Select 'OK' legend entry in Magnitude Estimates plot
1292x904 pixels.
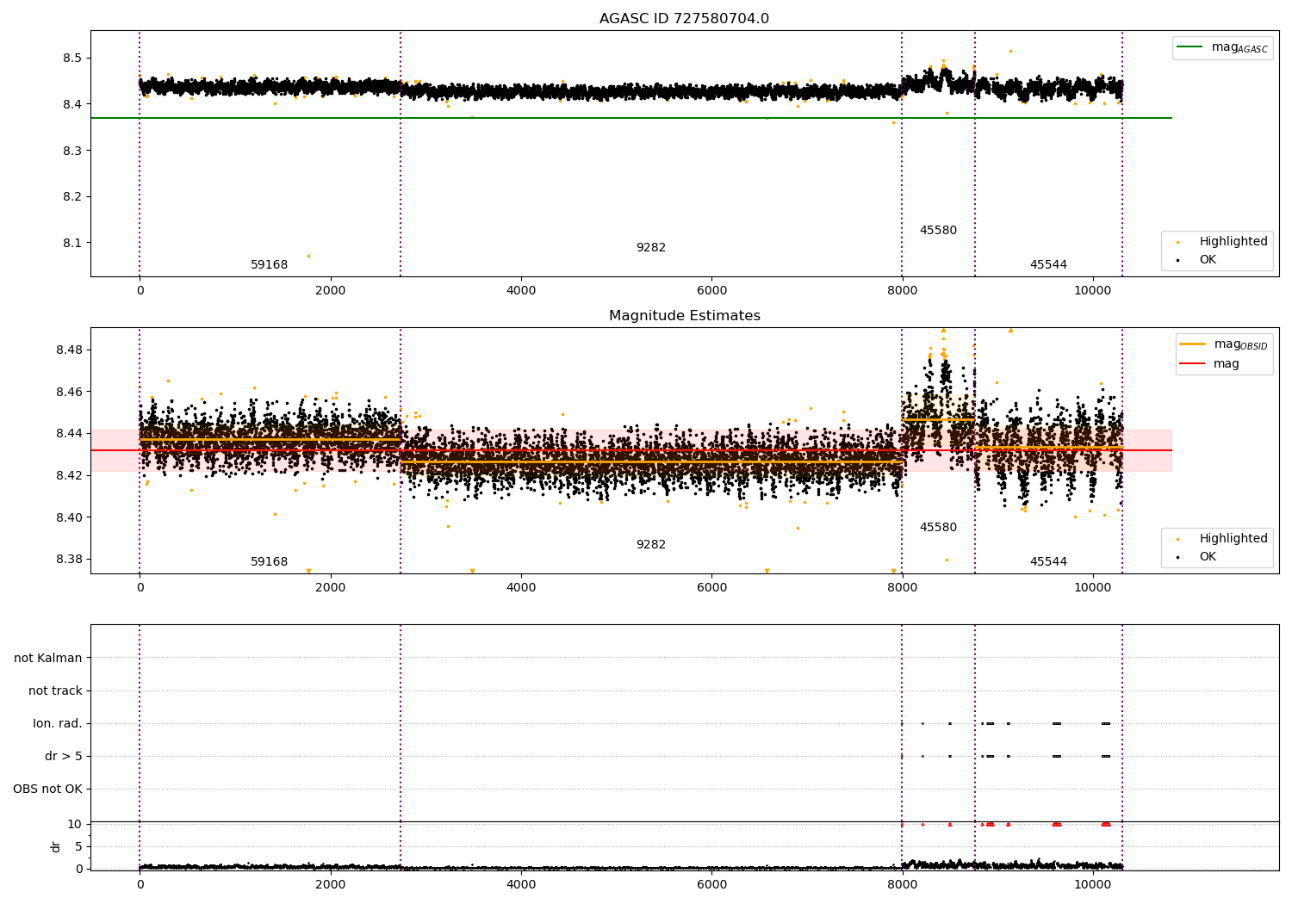click(1208, 557)
